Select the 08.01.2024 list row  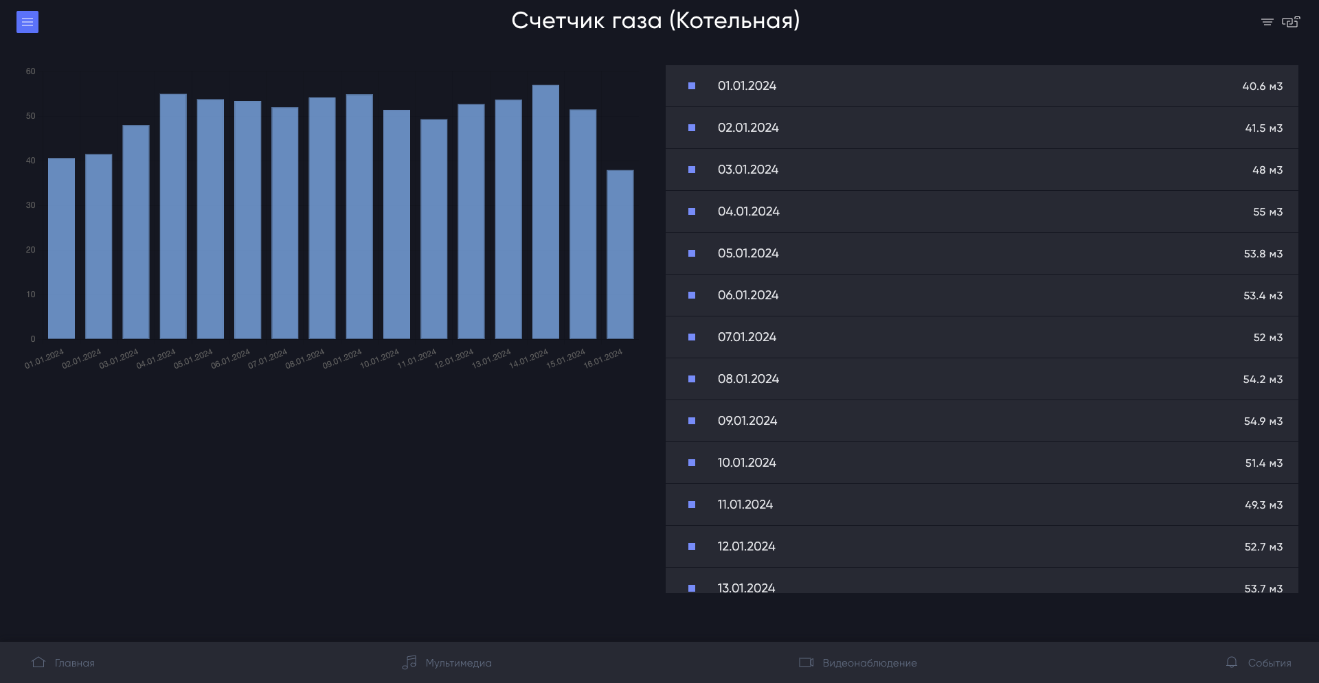pos(982,379)
